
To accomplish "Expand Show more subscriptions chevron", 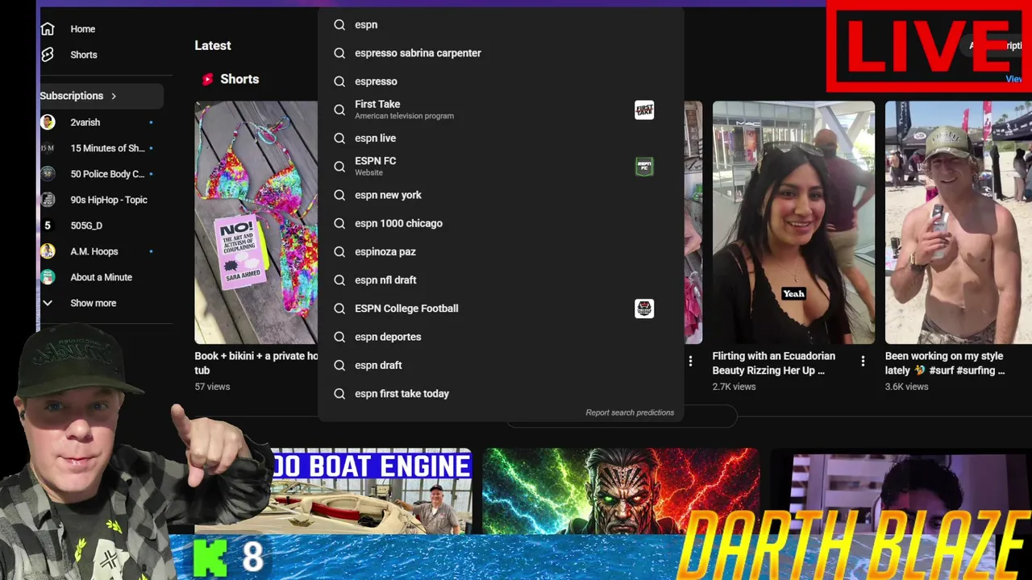I will (48, 303).
